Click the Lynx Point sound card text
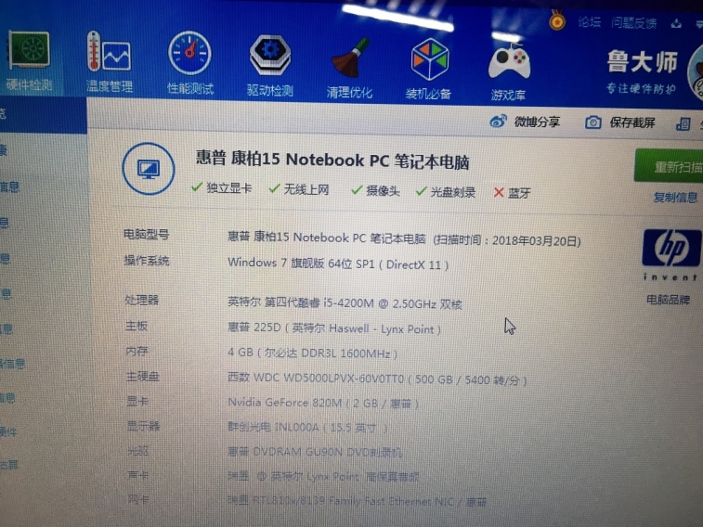The width and height of the screenshot is (703, 527). [x=323, y=477]
